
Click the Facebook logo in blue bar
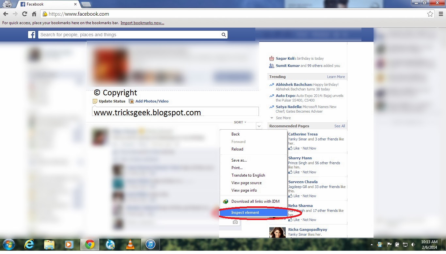tap(32, 35)
